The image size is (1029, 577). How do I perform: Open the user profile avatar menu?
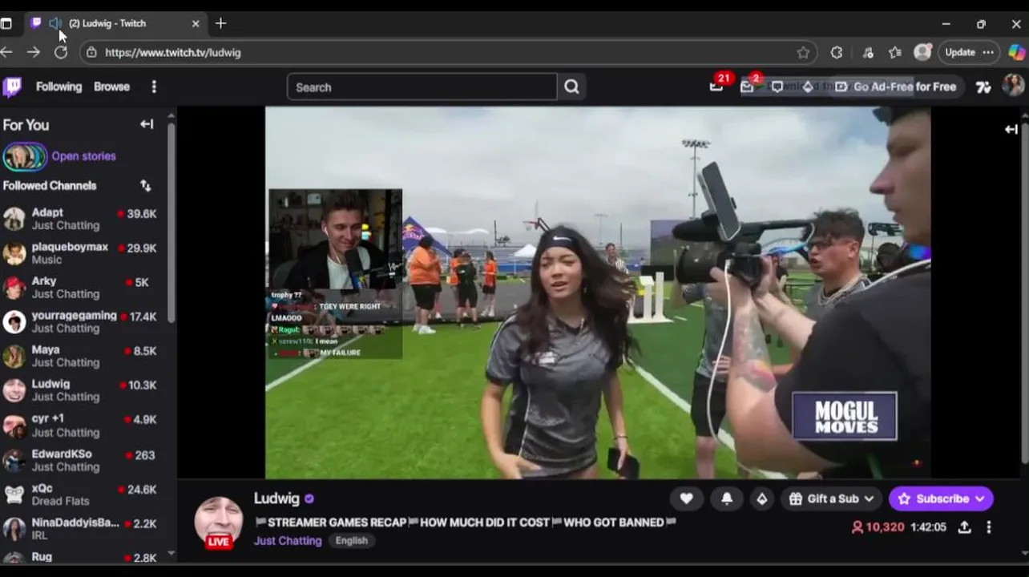pos(1013,86)
